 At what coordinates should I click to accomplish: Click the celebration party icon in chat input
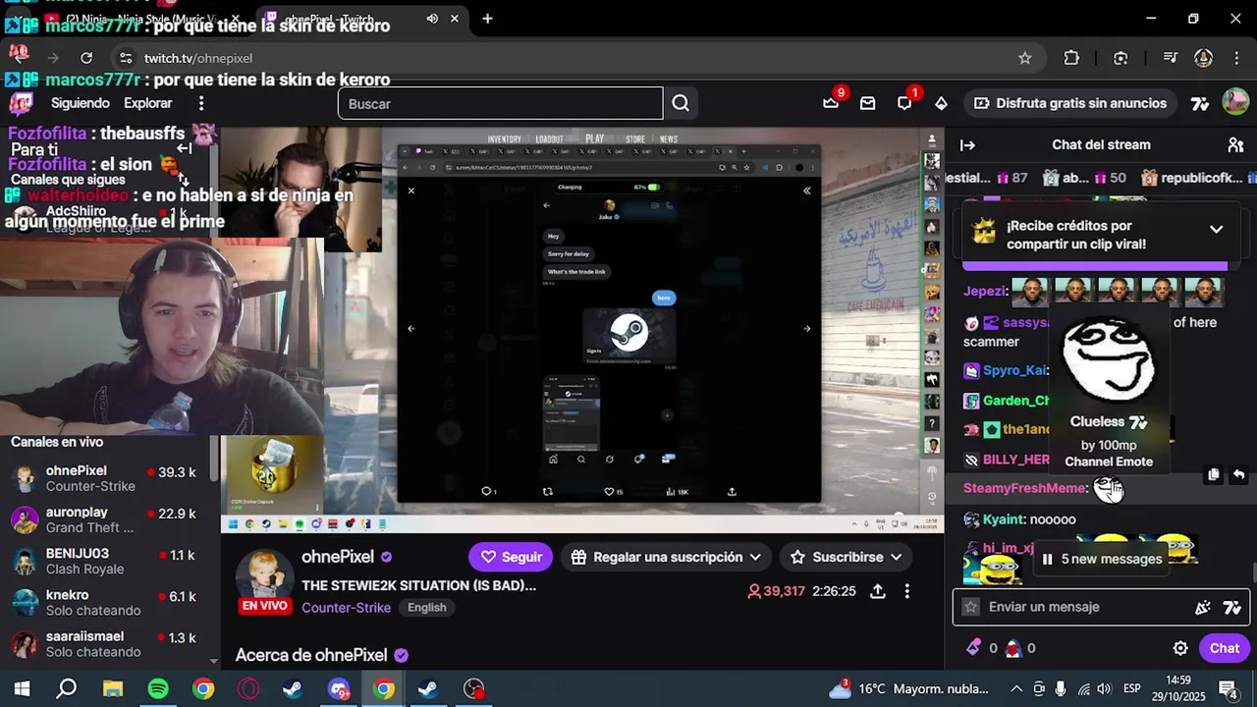(x=1203, y=608)
